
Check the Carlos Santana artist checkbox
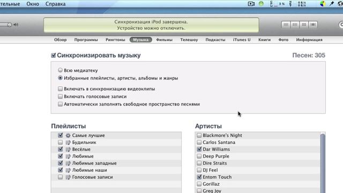[199, 142]
